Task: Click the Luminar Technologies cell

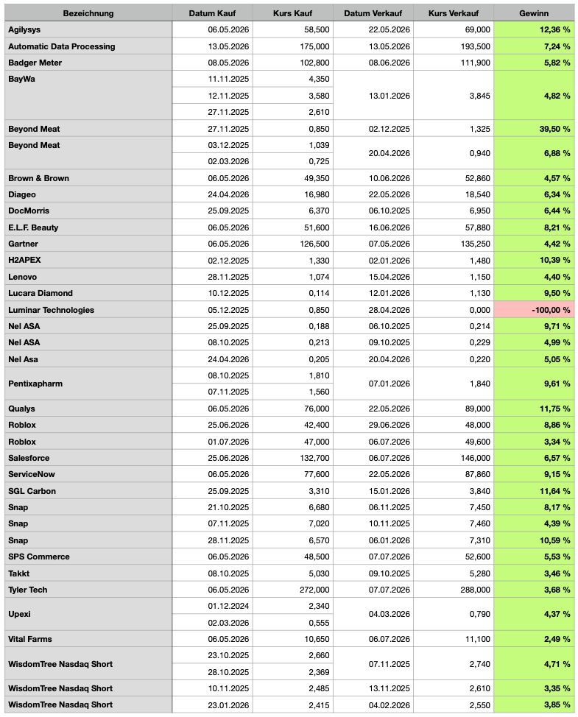Action: (88, 310)
